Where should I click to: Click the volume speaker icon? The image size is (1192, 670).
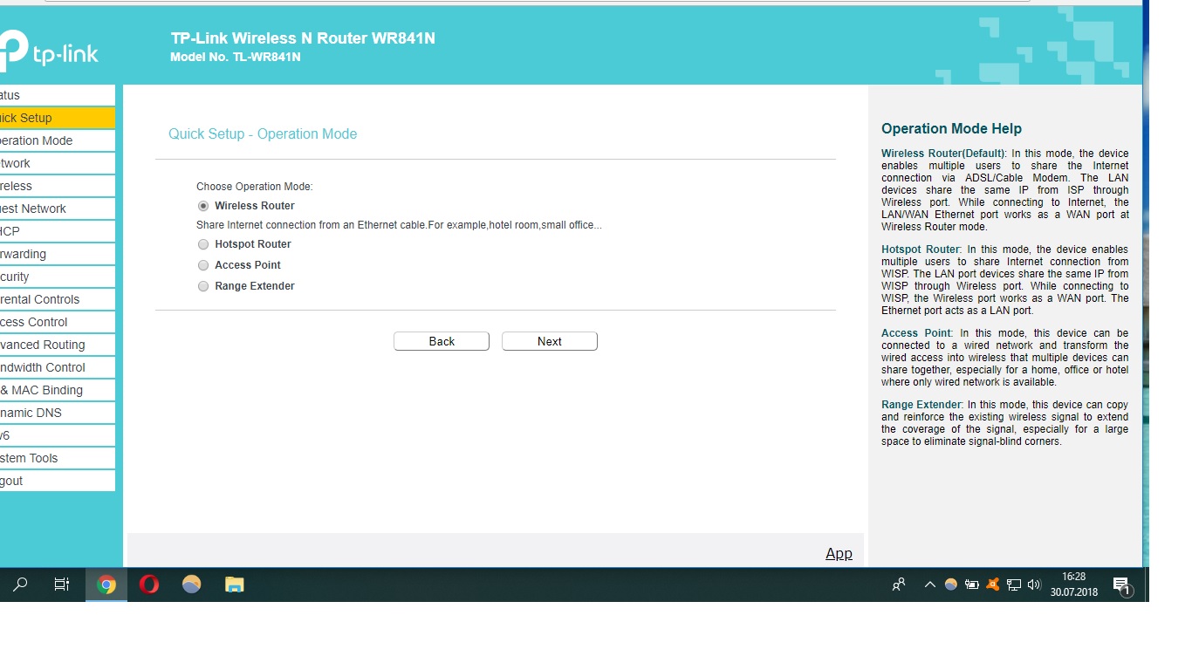1035,585
